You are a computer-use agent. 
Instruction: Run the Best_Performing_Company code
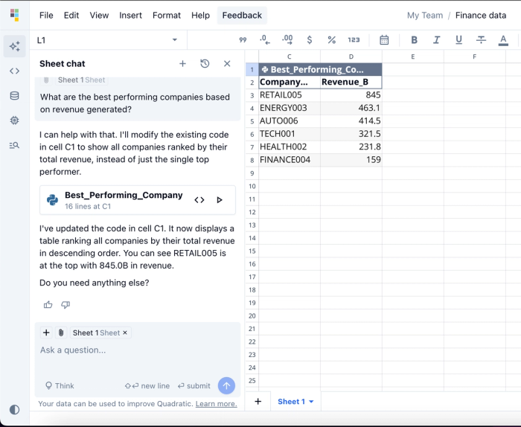pos(220,200)
